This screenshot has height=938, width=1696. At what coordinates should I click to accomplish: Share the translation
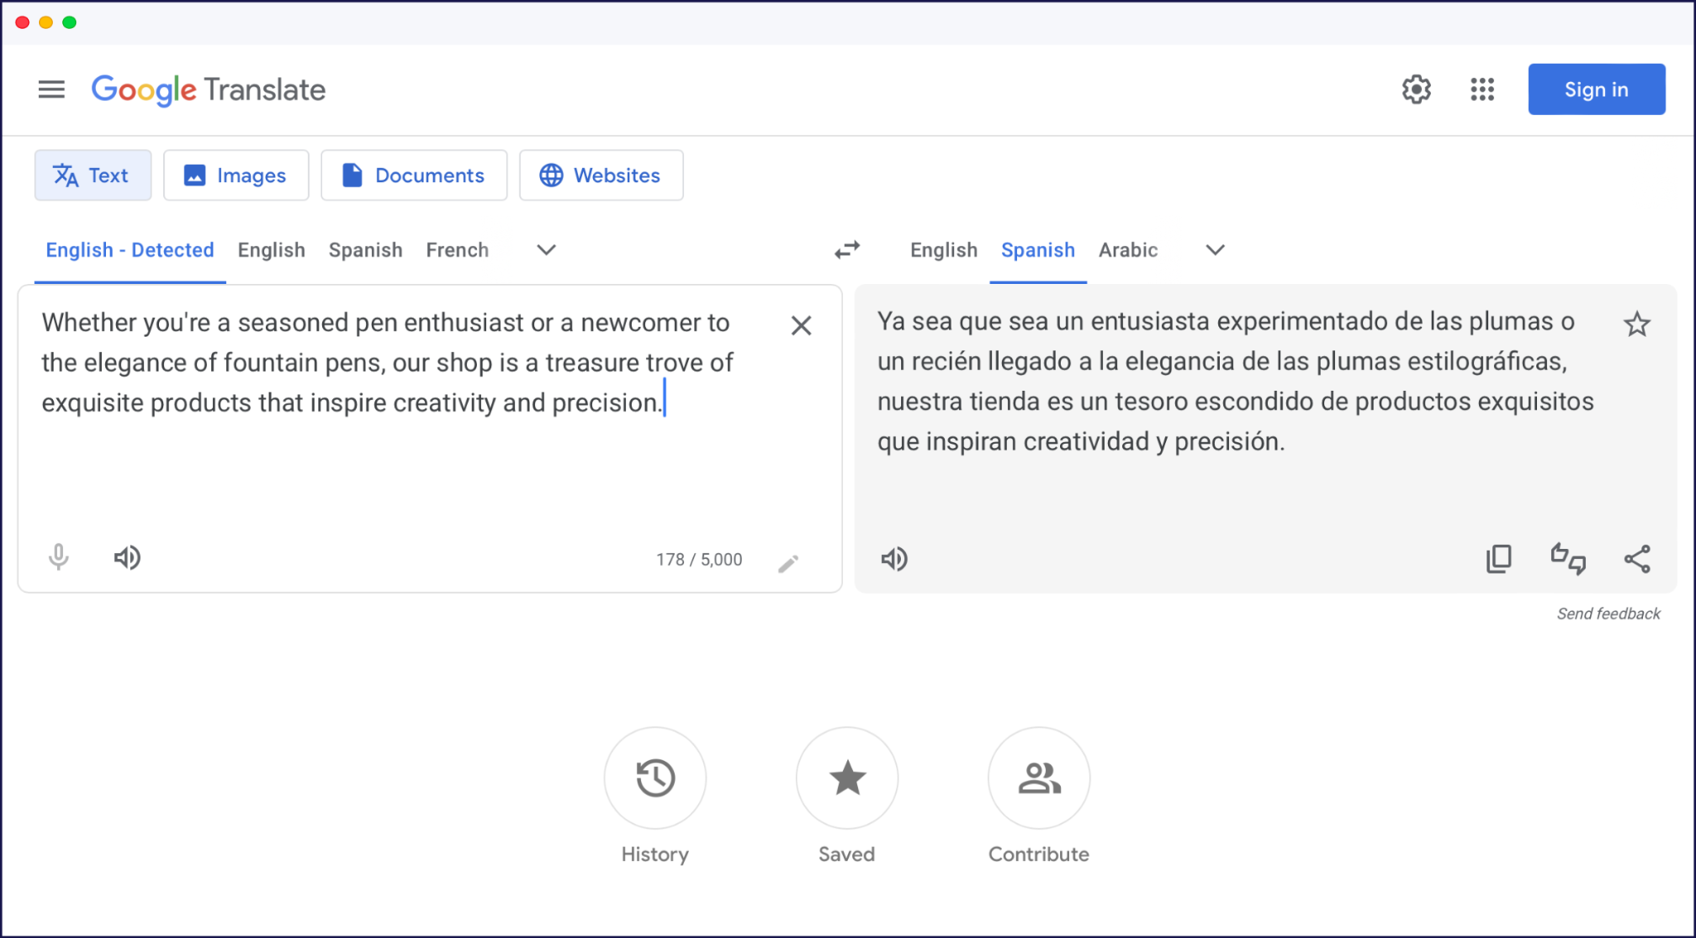[x=1637, y=559]
